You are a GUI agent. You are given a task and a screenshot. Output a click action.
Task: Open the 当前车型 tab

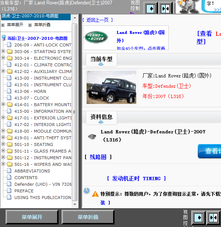pyautogui.click(x=101, y=60)
